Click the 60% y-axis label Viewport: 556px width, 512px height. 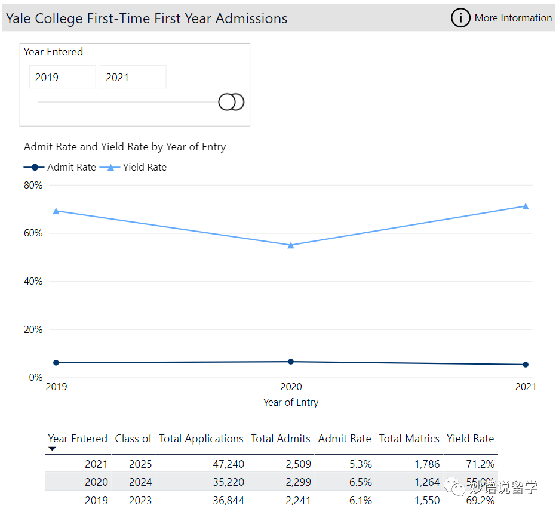tap(33, 233)
